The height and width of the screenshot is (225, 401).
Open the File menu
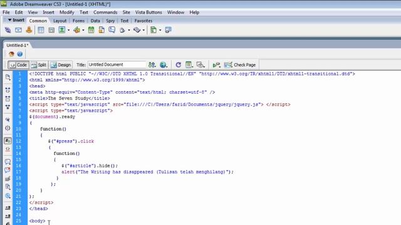pyautogui.click(x=6, y=12)
